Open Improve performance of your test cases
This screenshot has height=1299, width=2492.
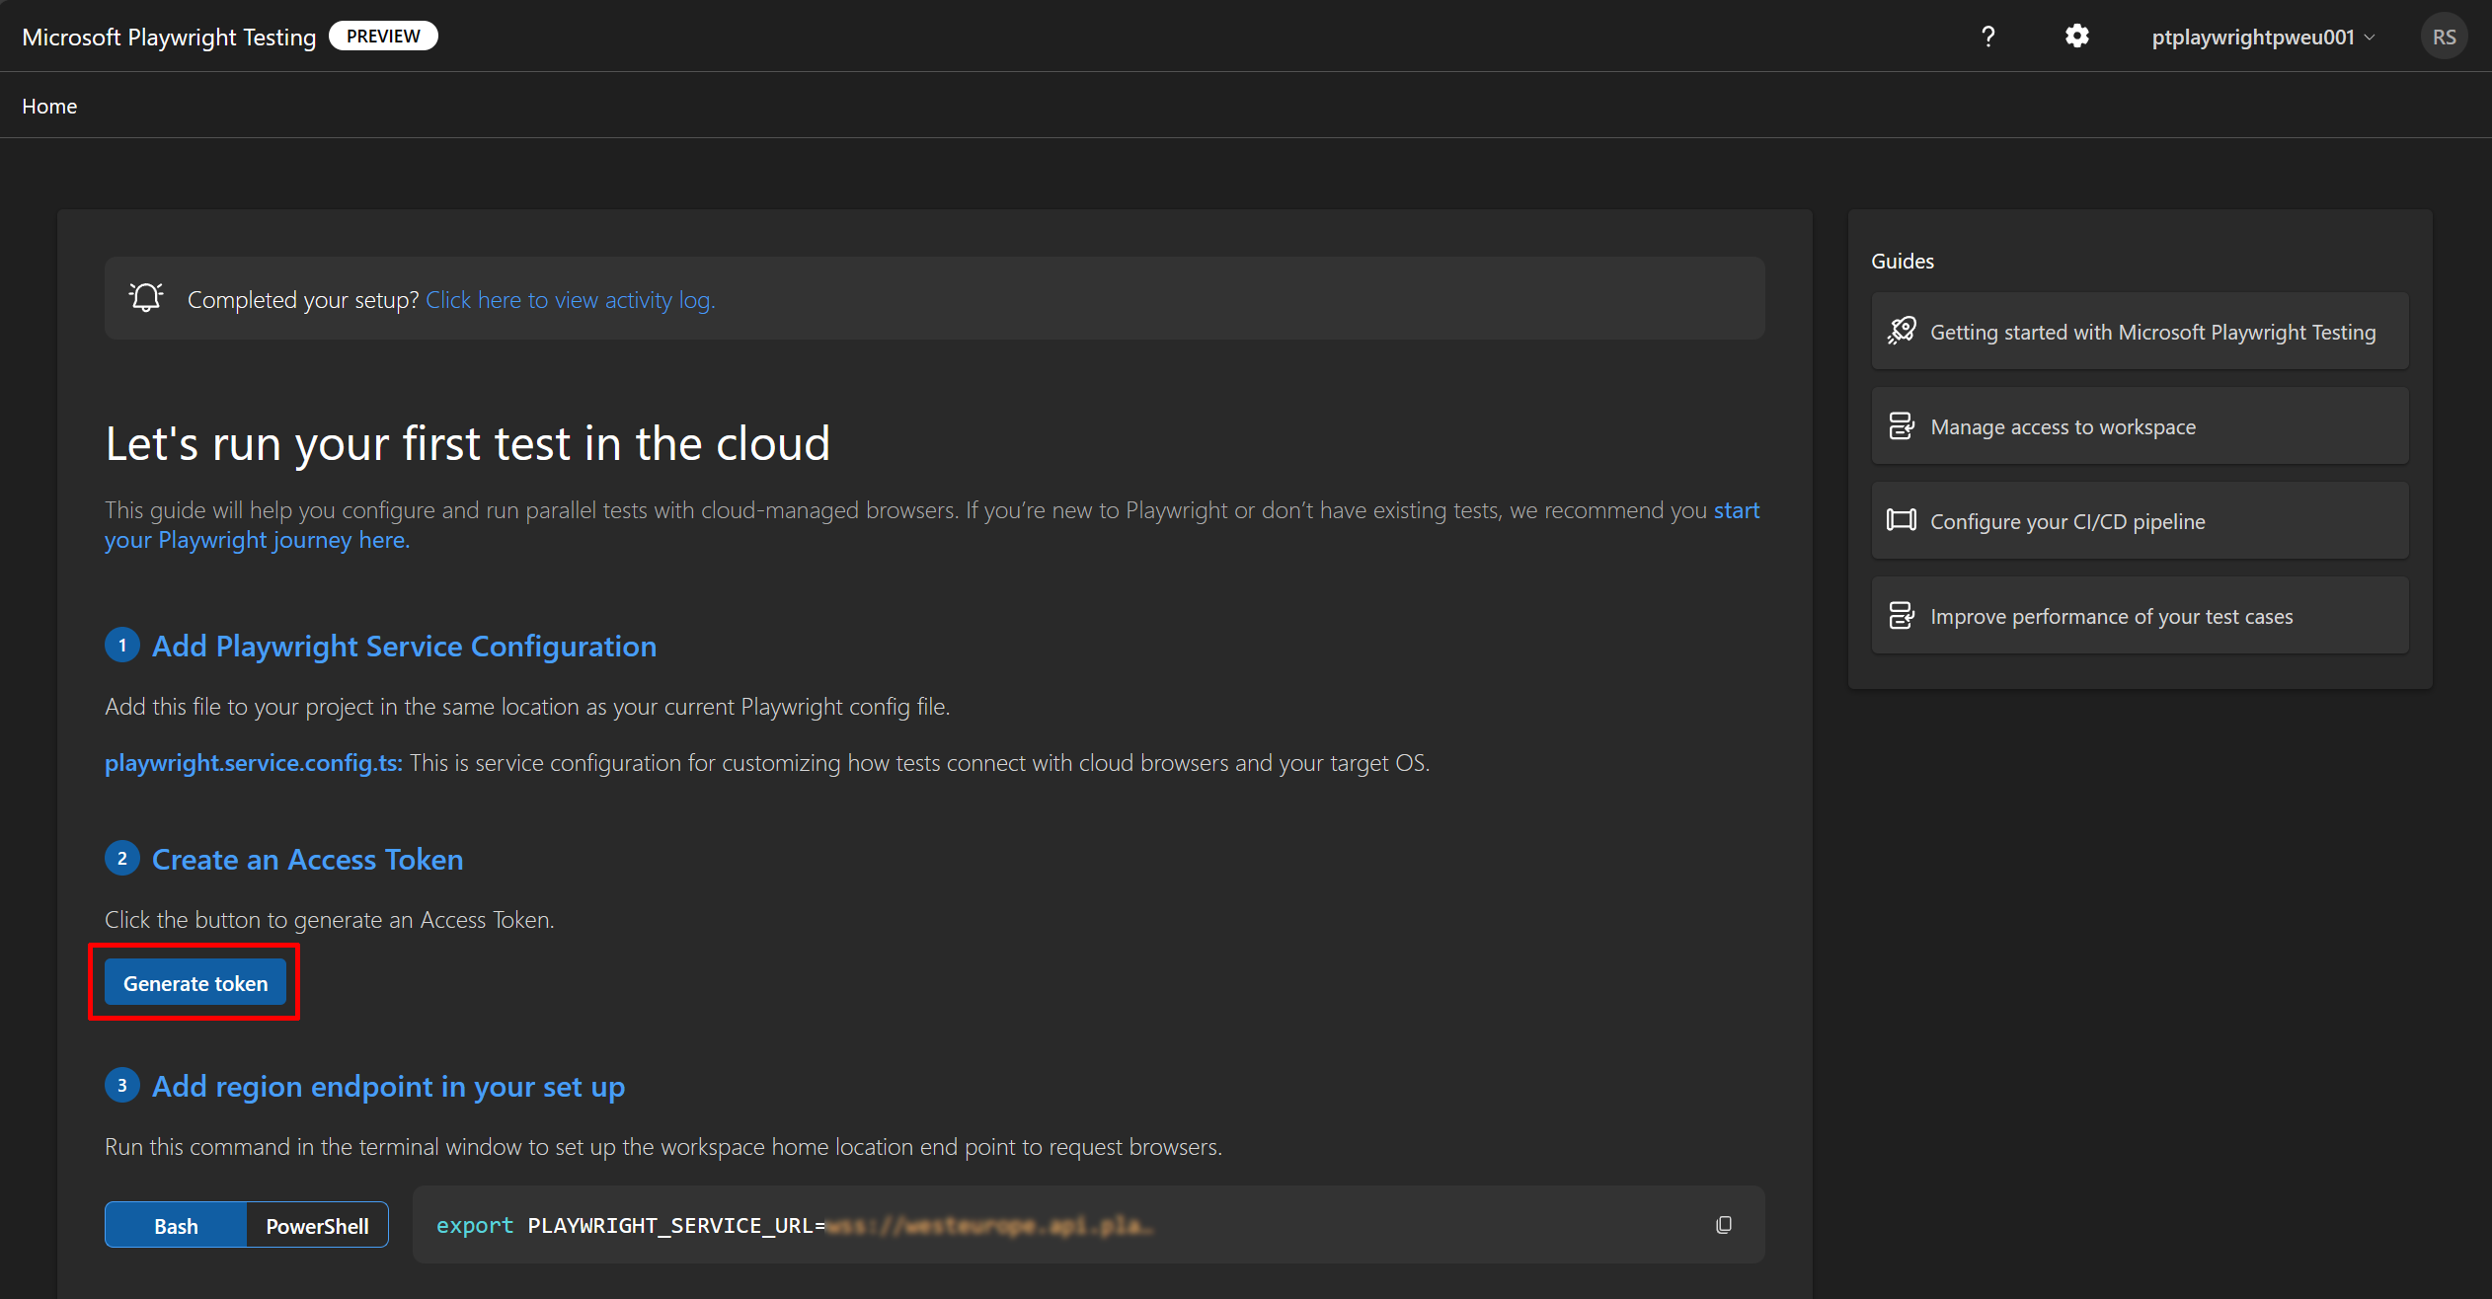coord(2111,616)
